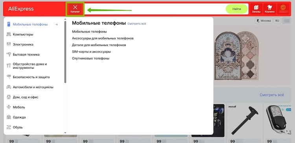Open the eyeshadow palette banner image
The width and height of the screenshot is (295, 143).
(x=236, y=55)
